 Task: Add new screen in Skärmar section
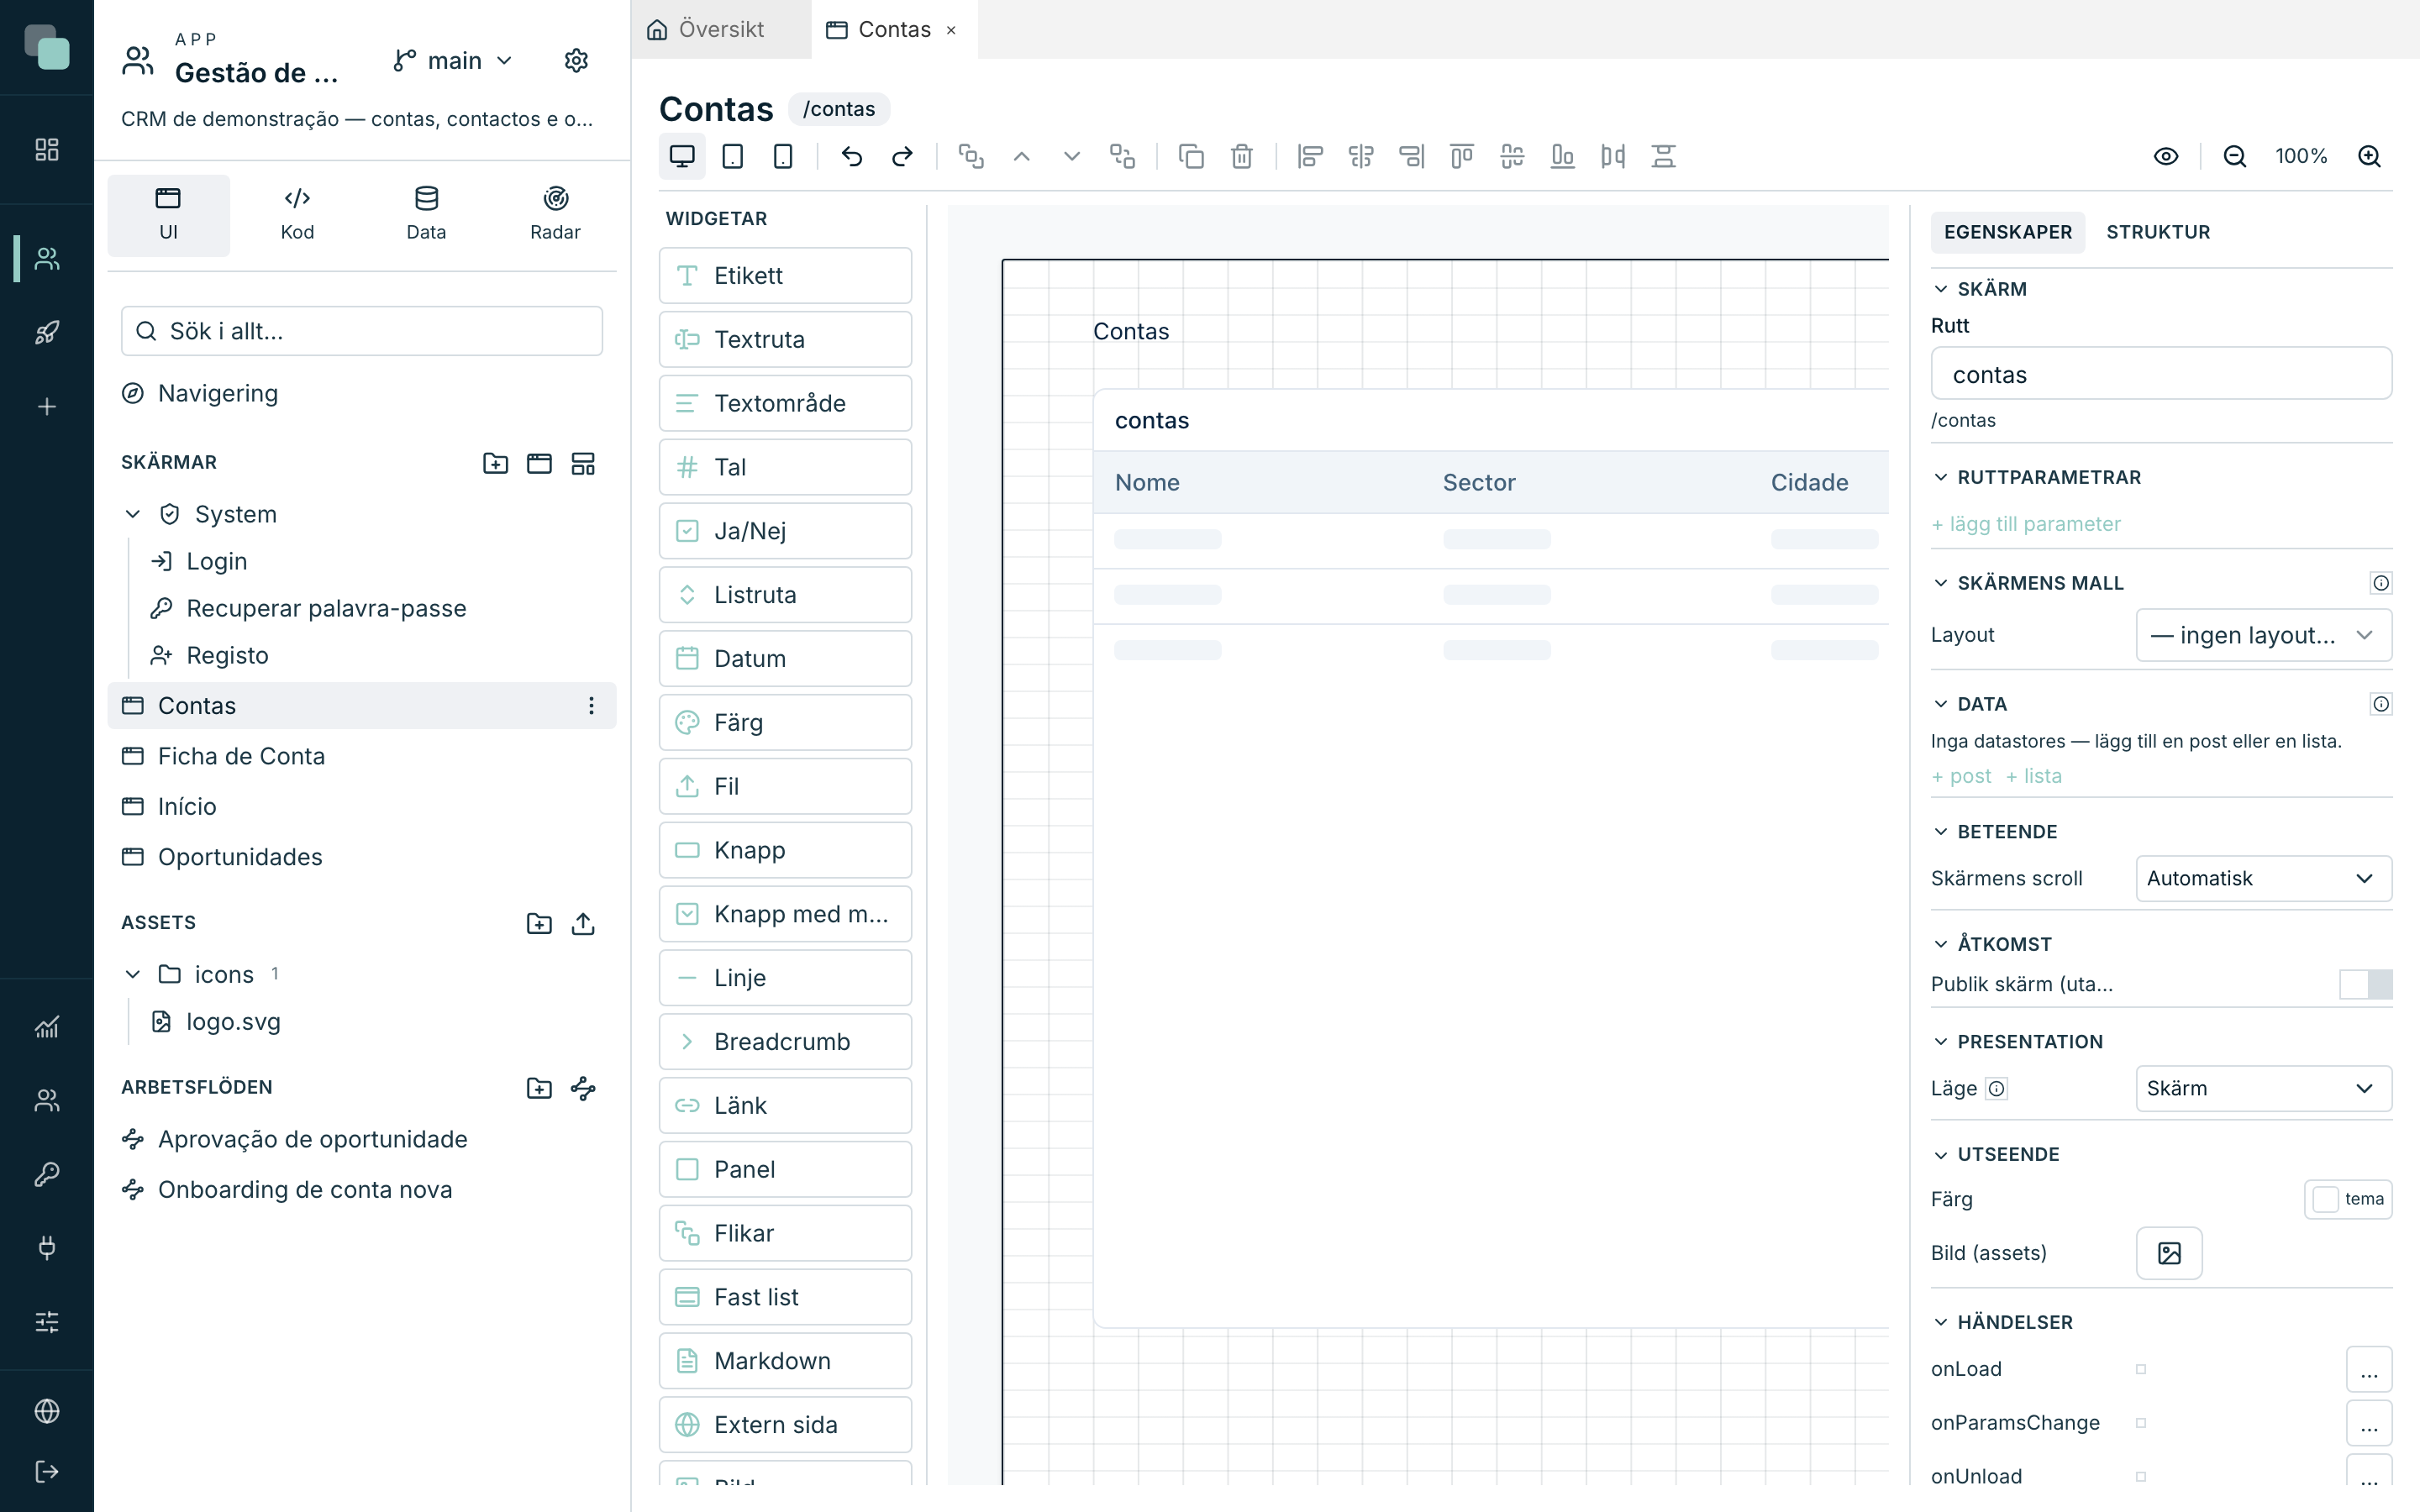pyautogui.click(x=539, y=463)
